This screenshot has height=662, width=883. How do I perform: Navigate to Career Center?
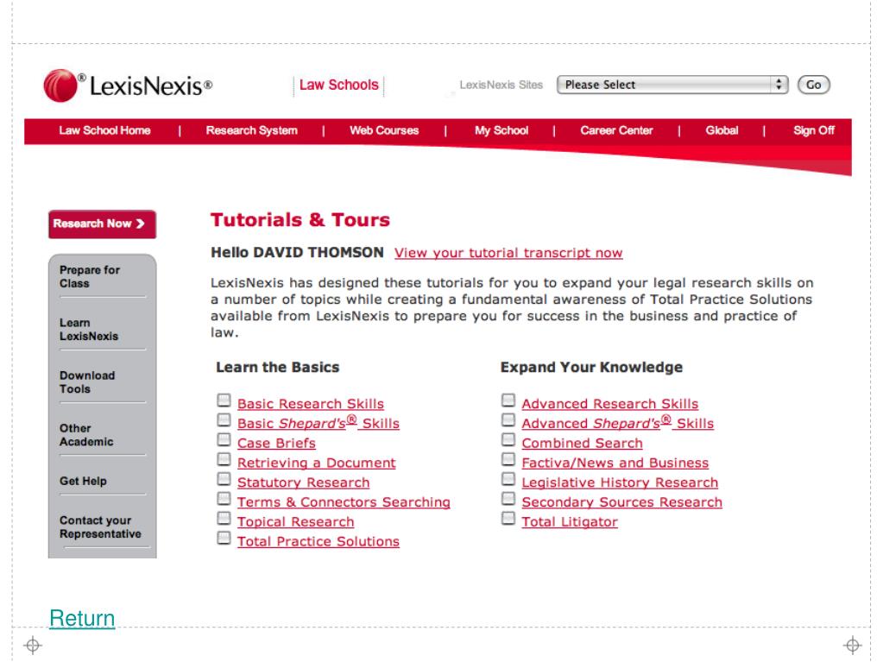tap(616, 130)
